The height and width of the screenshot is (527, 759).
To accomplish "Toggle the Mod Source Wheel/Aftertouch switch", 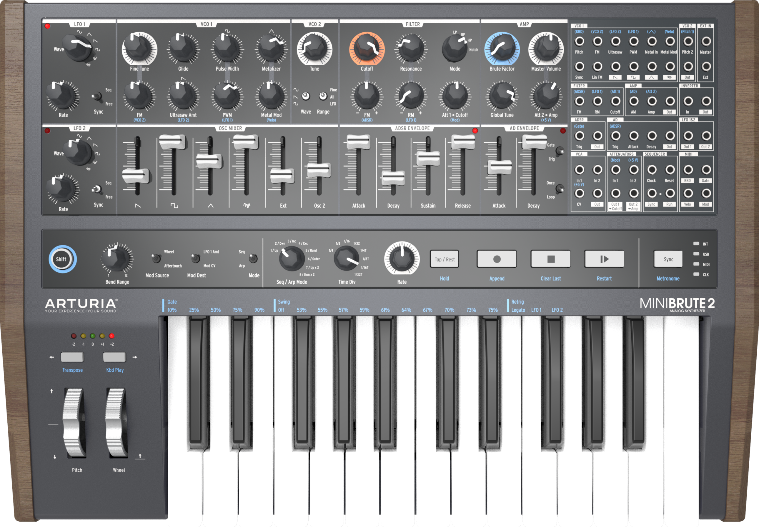I will coord(156,258).
